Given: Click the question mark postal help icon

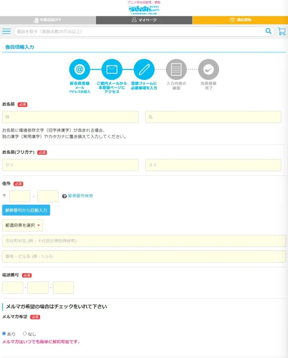Looking at the screenshot, I should (x=64, y=196).
